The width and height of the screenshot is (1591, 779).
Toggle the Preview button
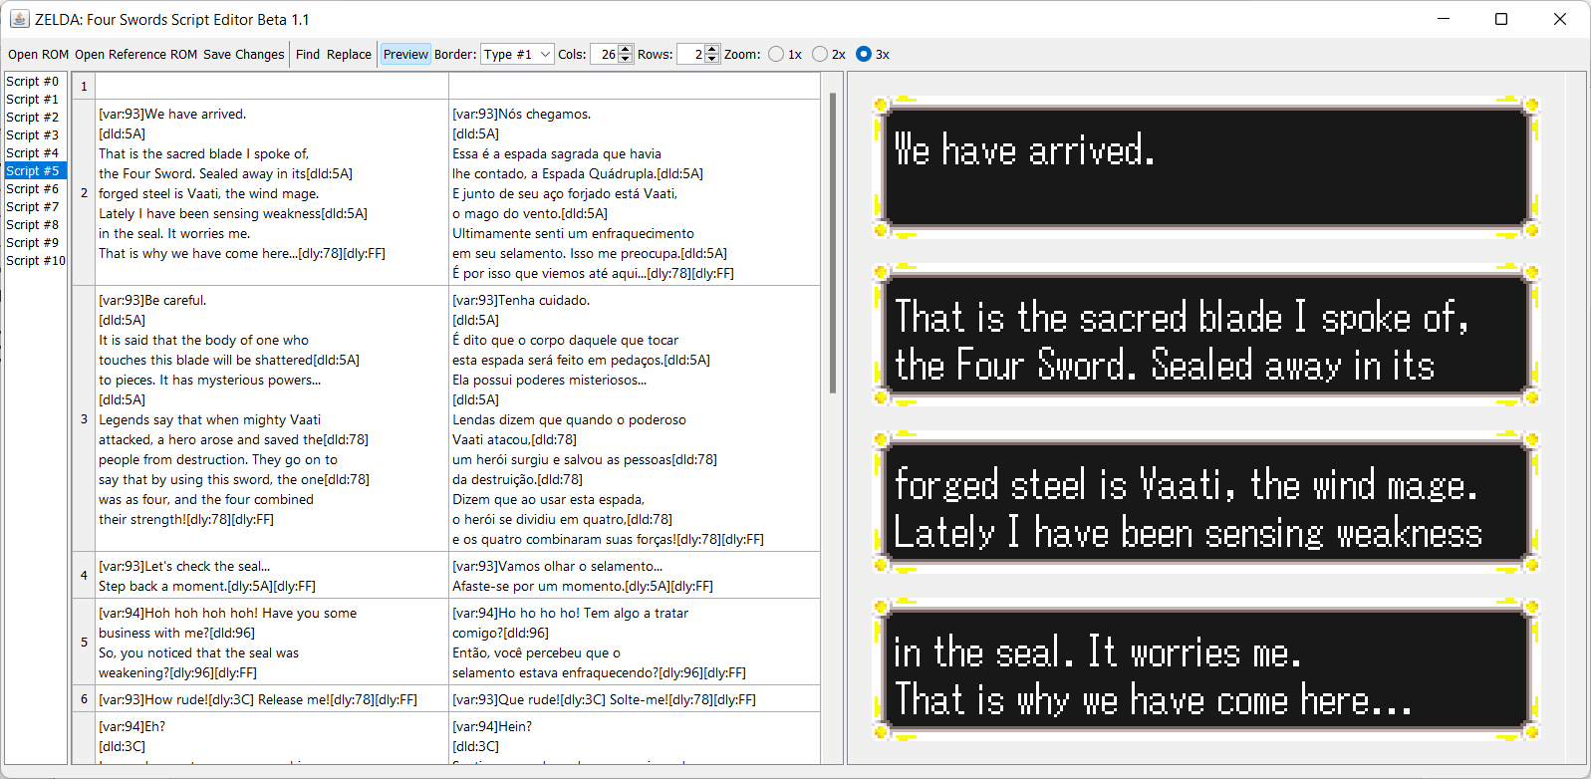(x=405, y=54)
